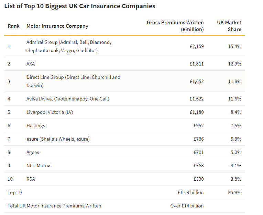Viewport: 263px width, 215px height.
Task: Click the Ageas company name
Action: tap(33, 153)
